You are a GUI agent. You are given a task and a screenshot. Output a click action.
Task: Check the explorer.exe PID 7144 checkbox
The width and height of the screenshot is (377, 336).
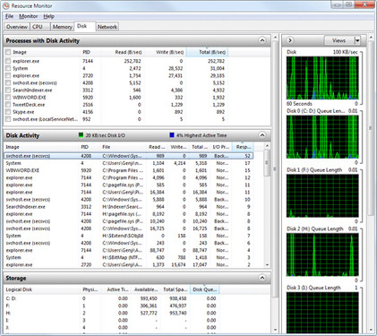(8, 61)
